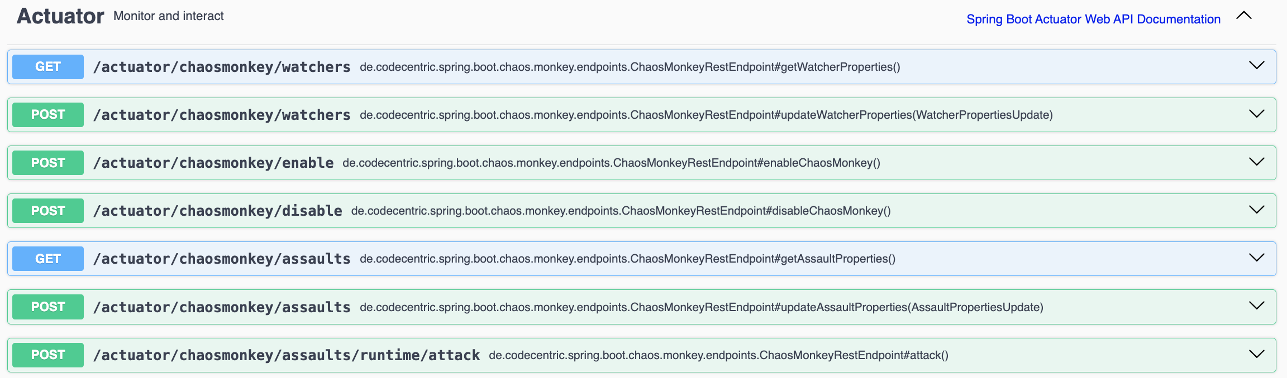The image size is (1287, 378).
Task: Click the getWatcherProperties() description text
Action: pos(630,67)
